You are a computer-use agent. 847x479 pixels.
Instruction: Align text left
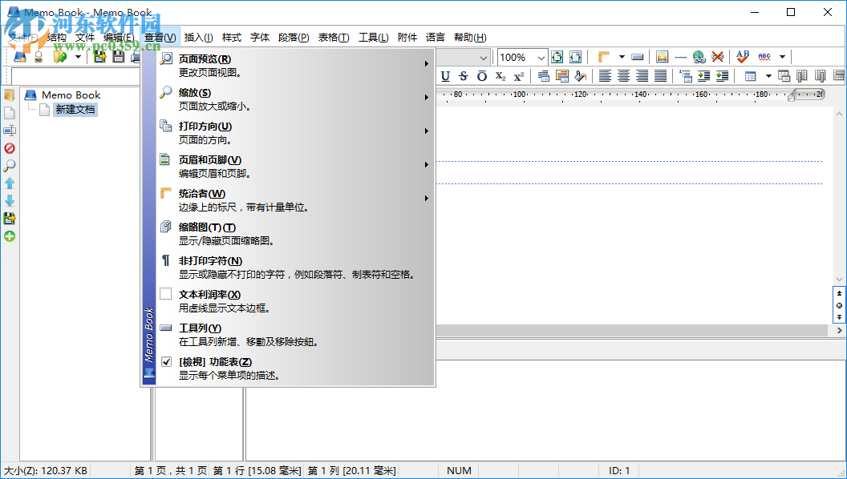(x=605, y=76)
